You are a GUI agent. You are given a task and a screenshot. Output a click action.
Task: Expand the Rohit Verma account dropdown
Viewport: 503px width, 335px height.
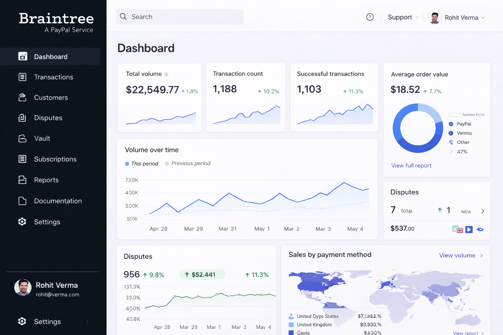pos(464,18)
